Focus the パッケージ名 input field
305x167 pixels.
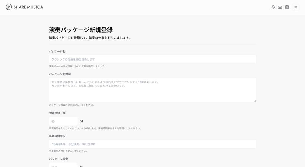click(x=152, y=59)
